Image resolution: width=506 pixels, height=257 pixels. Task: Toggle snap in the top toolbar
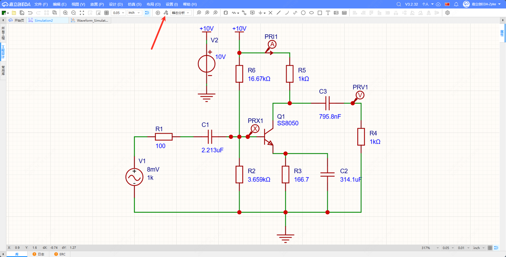point(147,13)
